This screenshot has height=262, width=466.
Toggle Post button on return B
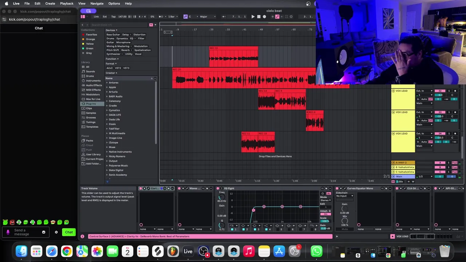(x=455, y=167)
